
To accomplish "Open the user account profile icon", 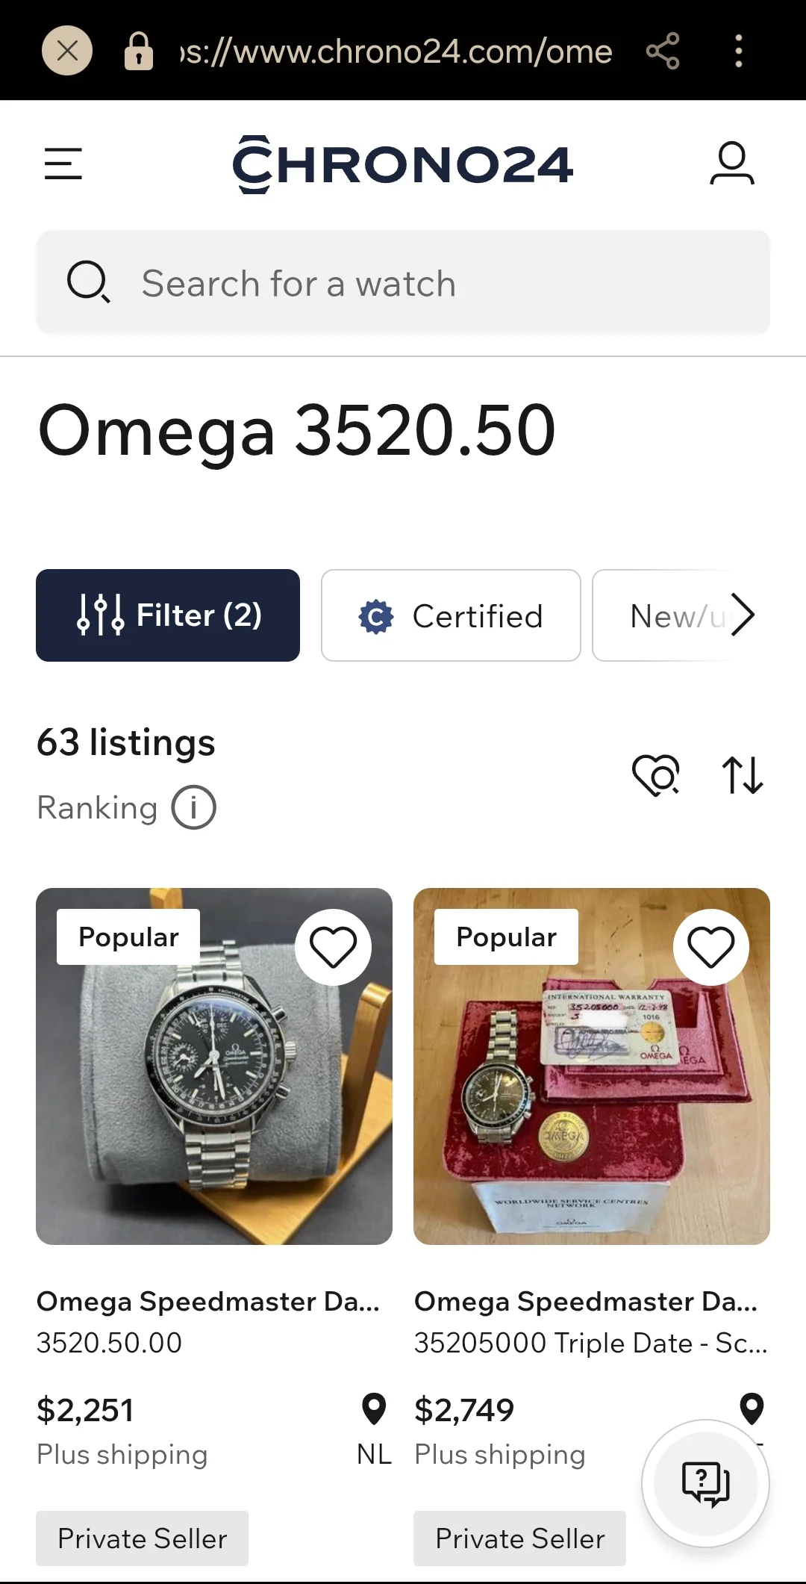I will [x=731, y=164].
